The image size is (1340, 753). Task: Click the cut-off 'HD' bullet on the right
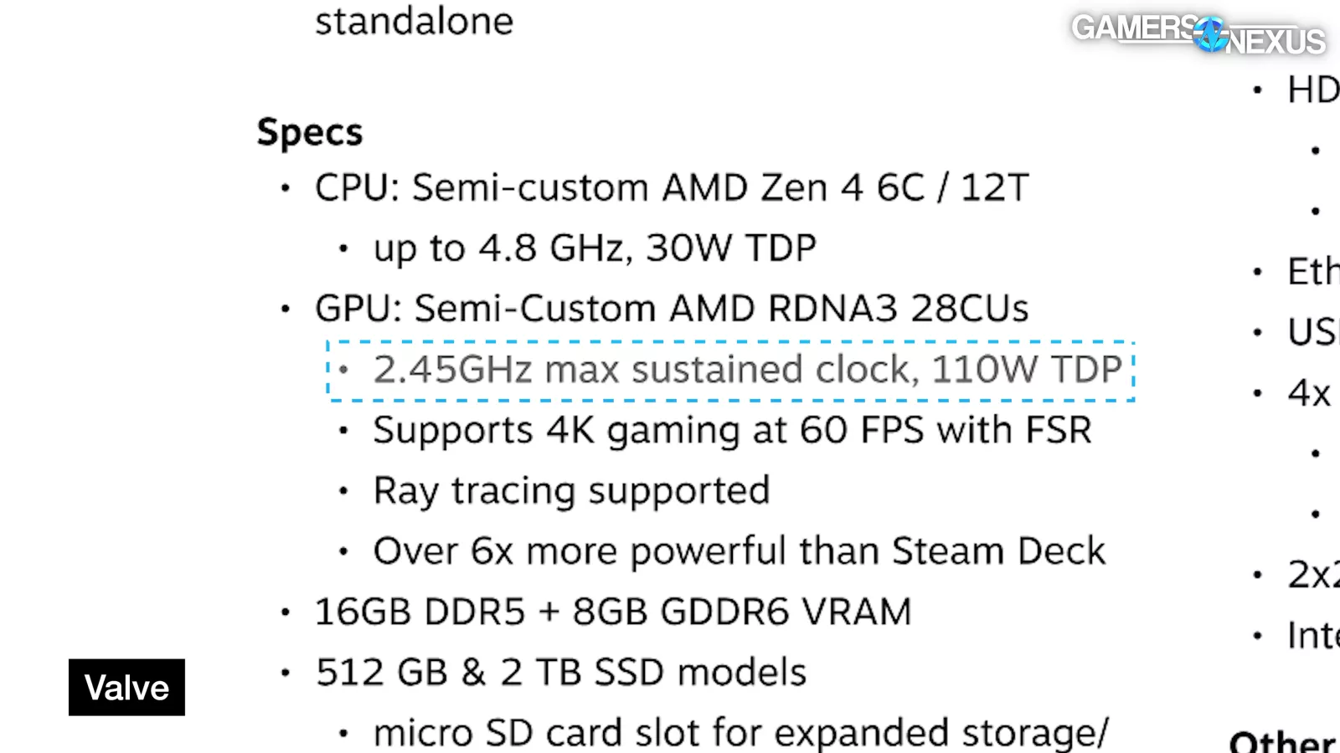coord(1312,90)
